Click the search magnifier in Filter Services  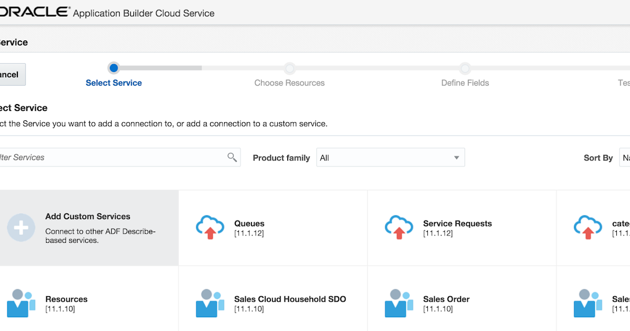[232, 157]
